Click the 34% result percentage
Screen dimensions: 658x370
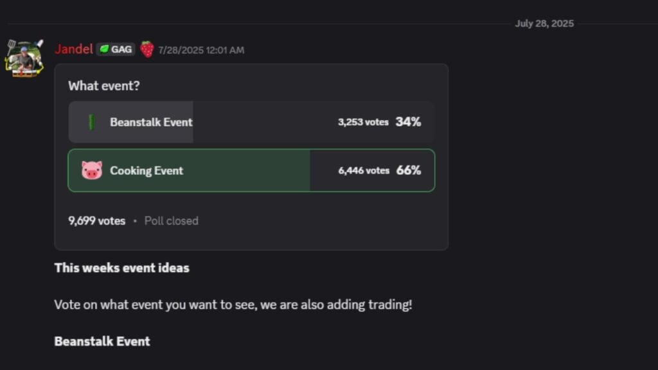408,122
